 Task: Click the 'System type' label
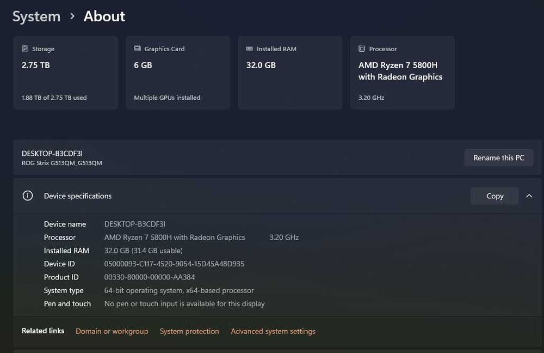tap(64, 290)
